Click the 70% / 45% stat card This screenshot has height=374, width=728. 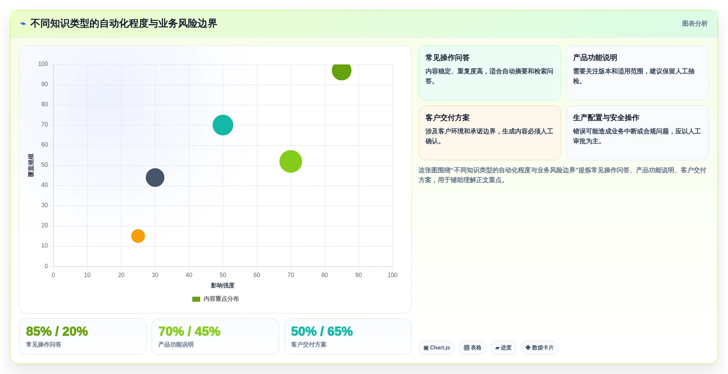click(215, 337)
